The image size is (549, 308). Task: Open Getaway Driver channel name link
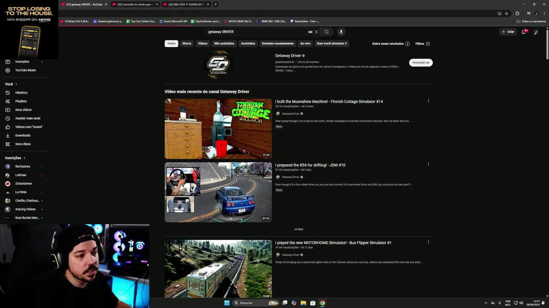[288, 56]
